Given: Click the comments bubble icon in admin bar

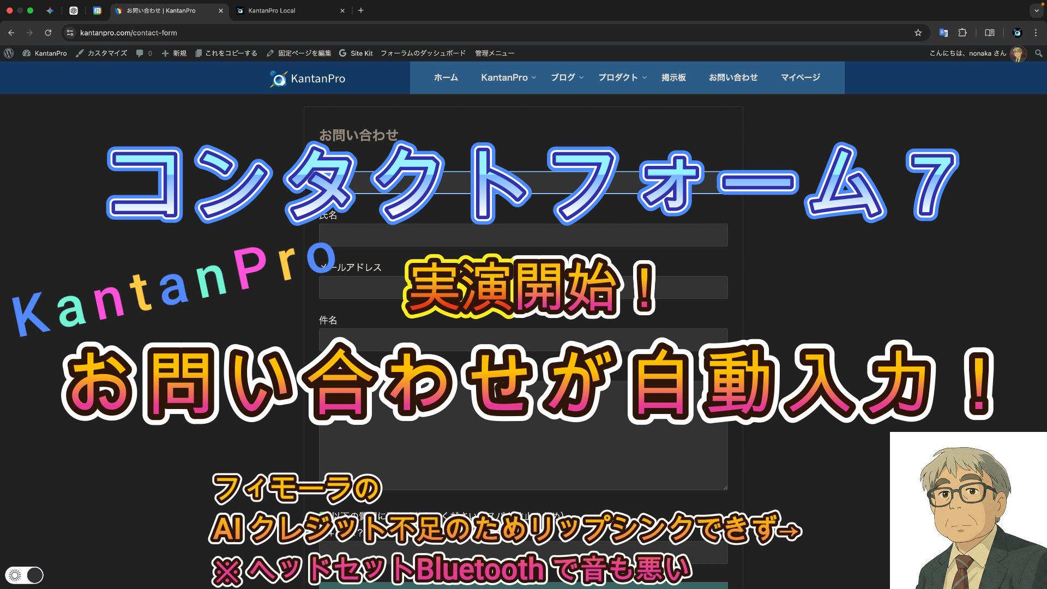Looking at the screenshot, I should click(140, 53).
